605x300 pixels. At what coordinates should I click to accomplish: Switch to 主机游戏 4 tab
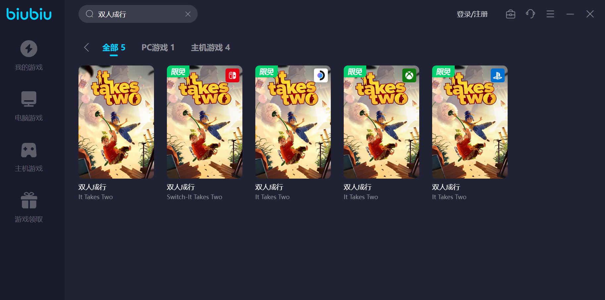211,48
